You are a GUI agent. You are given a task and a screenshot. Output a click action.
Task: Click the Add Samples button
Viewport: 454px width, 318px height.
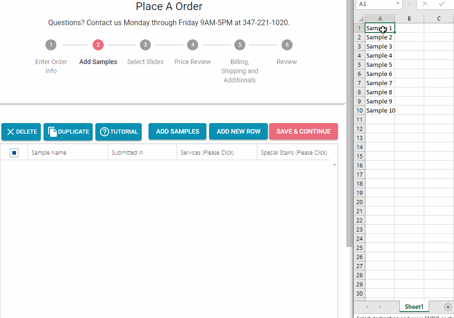(177, 132)
